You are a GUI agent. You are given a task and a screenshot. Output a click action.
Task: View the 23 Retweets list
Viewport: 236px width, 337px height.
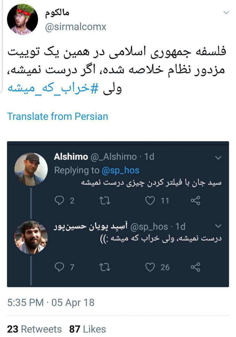(x=34, y=329)
